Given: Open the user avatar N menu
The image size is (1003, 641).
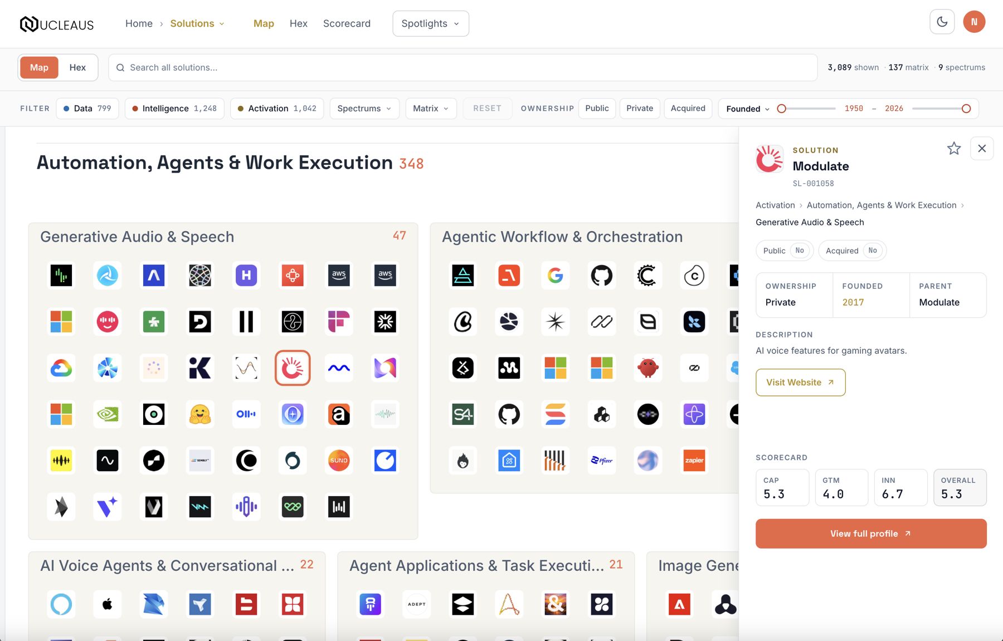Looking at the screenshot, I should click(974, 22).
